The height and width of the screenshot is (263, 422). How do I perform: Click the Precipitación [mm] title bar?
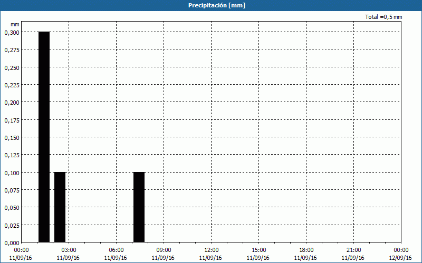[x=211, y=5]
